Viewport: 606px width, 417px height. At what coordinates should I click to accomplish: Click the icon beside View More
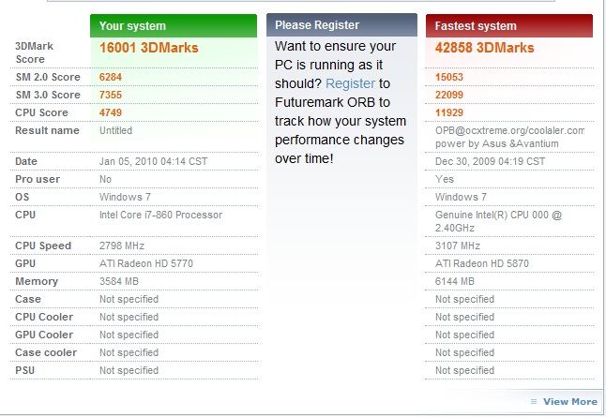click(x=533, y=402)
